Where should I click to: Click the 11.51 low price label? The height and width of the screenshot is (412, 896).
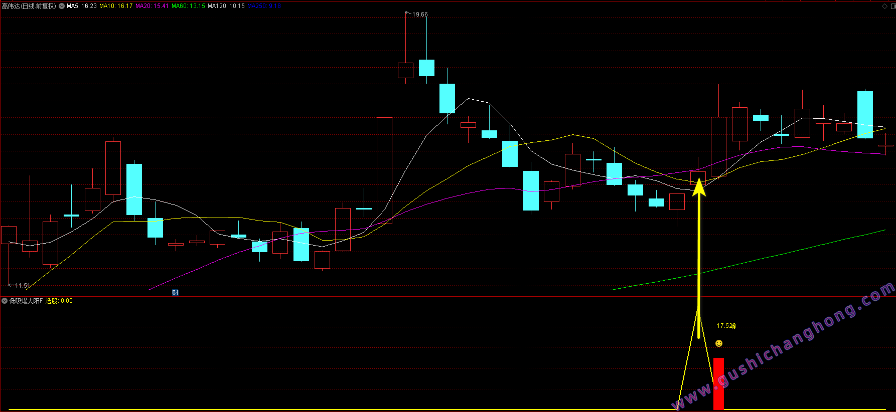(23, 286)
